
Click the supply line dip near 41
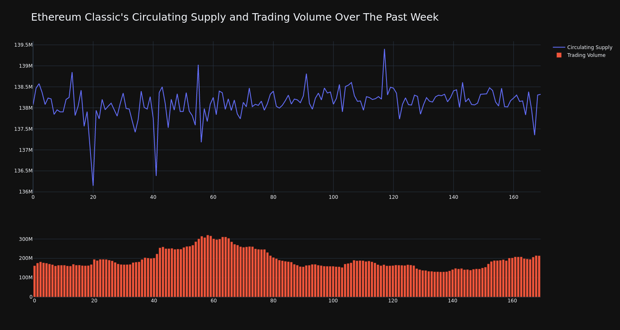[x=156, y=175]
